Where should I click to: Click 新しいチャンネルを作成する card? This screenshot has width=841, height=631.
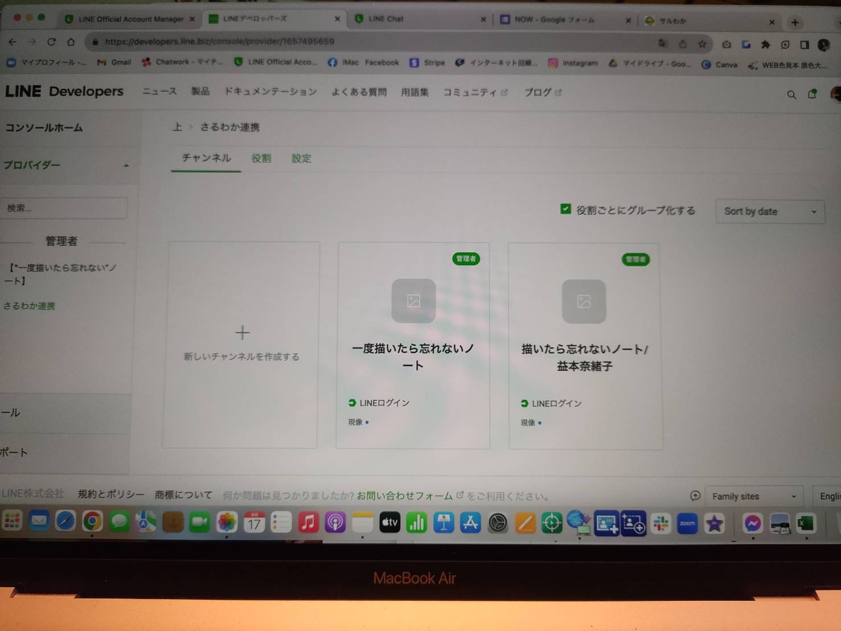[x=240, y=345]
